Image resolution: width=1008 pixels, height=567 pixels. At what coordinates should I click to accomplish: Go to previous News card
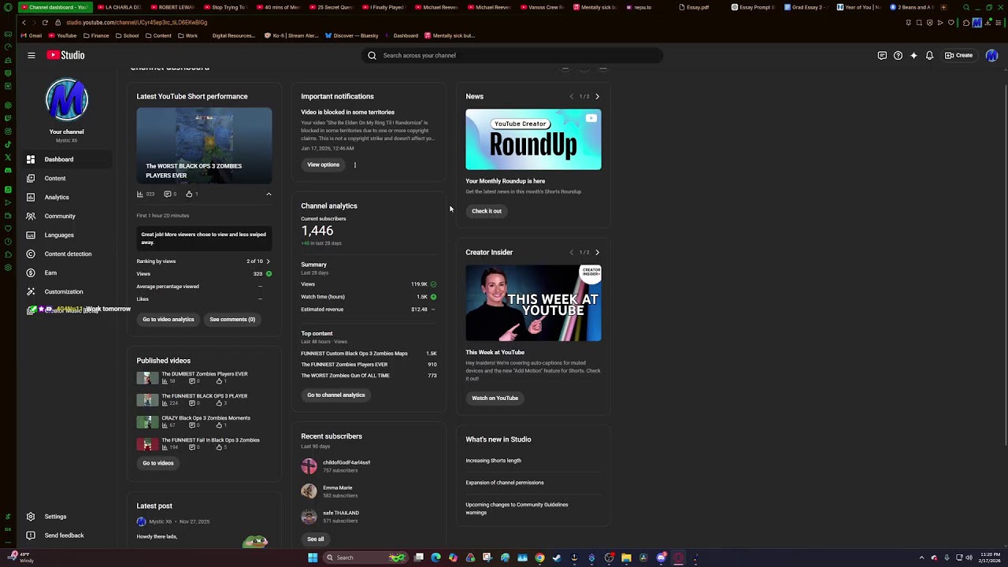click(572, 96)
